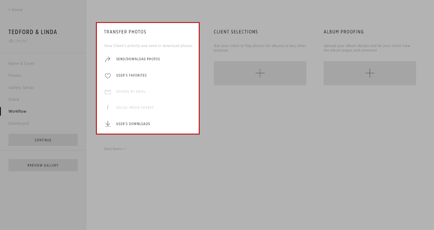The width and height of the screenshot is (434, 230).
Task: Click the Facebook icon for Social Media Shares
Action: click(x=108, y=108)
